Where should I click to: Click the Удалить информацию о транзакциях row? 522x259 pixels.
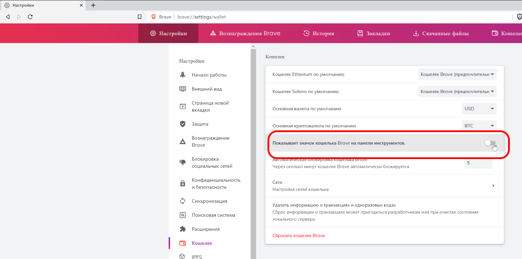(x=384, y=212)
